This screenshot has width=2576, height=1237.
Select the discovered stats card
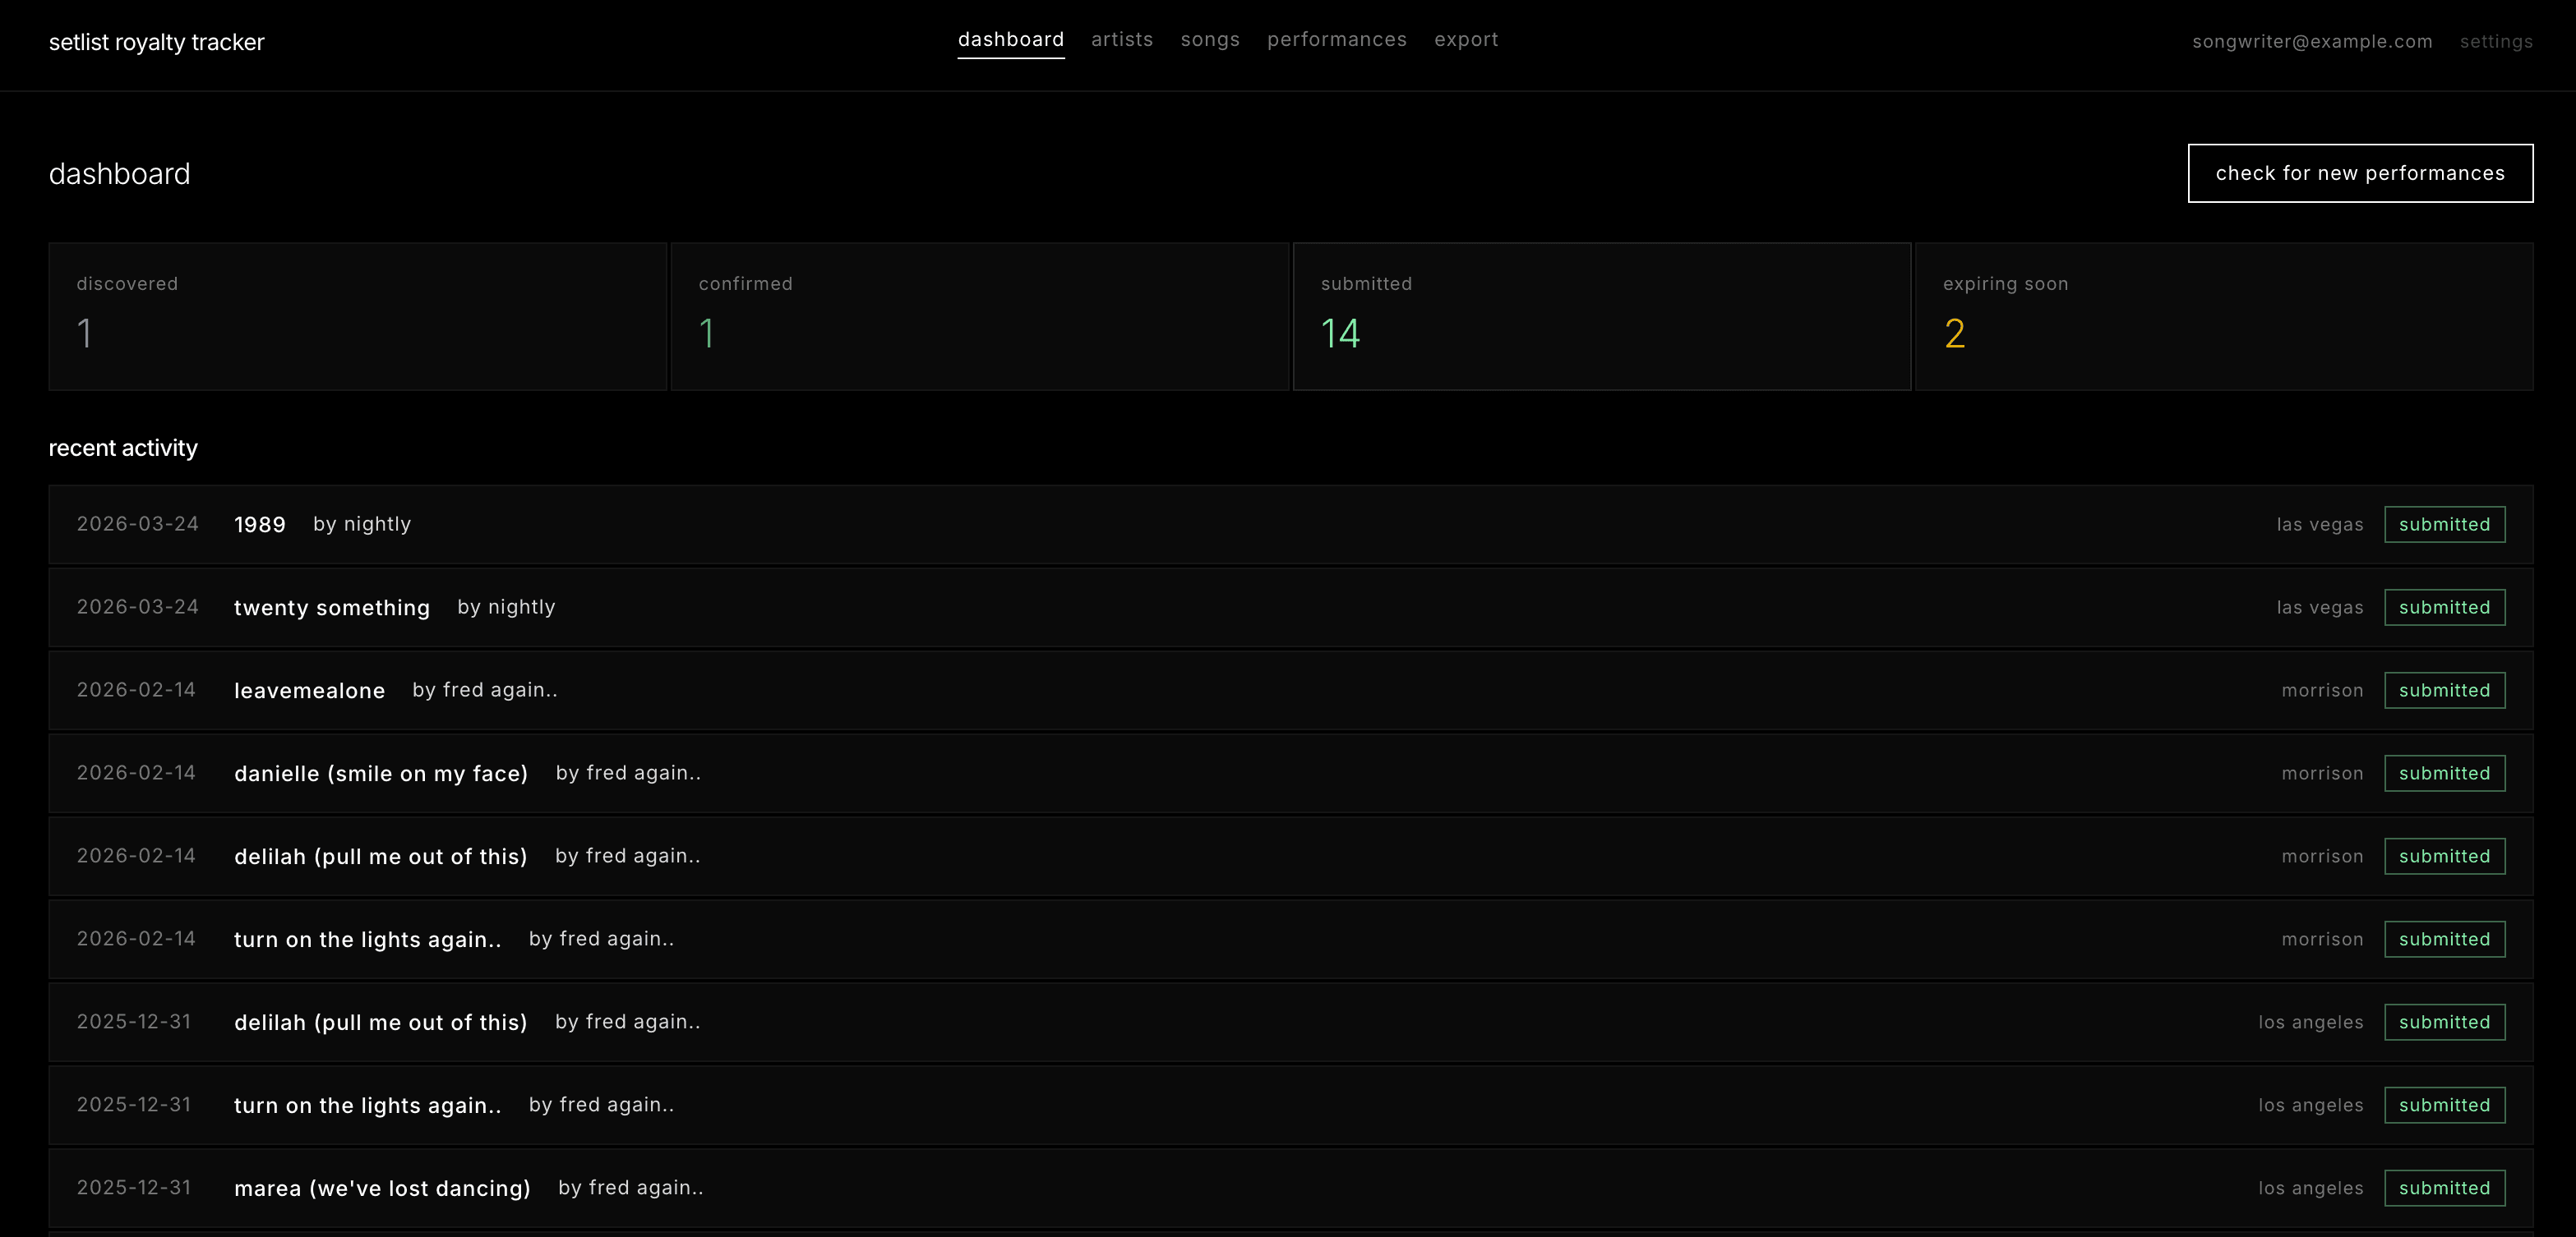point(357,315)
